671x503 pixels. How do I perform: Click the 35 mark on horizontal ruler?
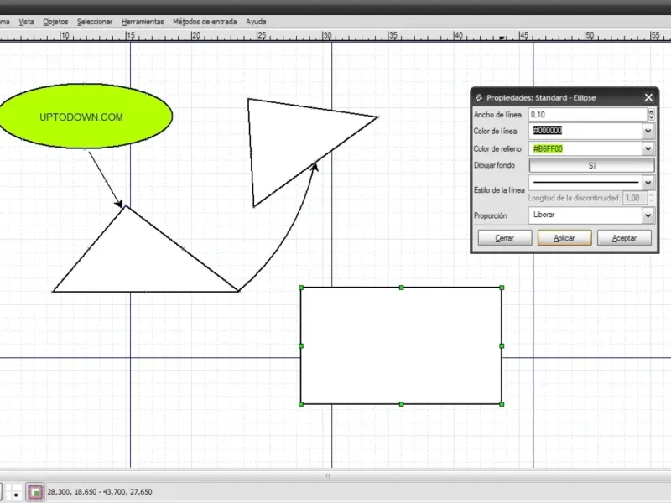click(393, 35)
